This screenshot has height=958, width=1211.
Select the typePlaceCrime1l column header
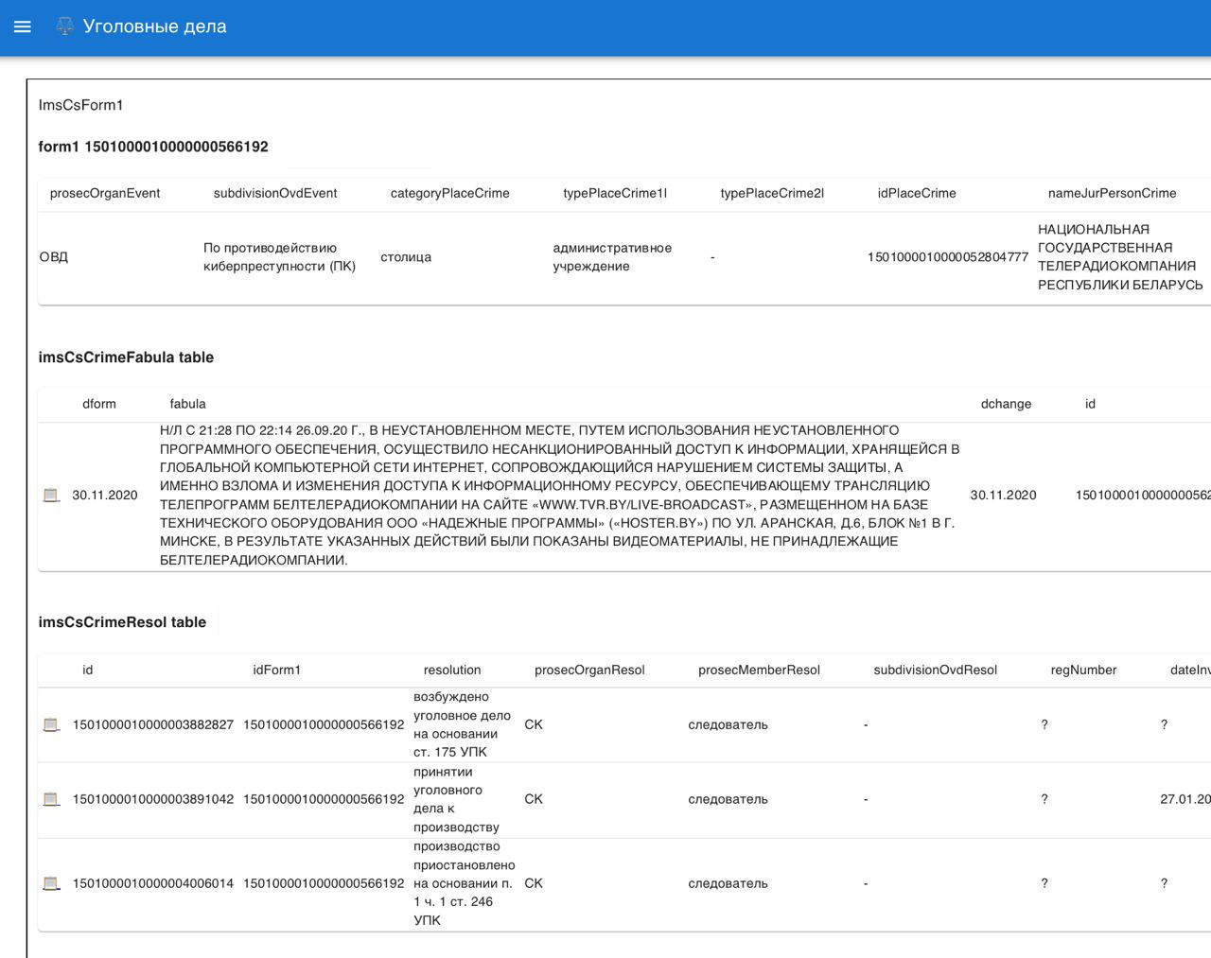[x=615, y=193]
